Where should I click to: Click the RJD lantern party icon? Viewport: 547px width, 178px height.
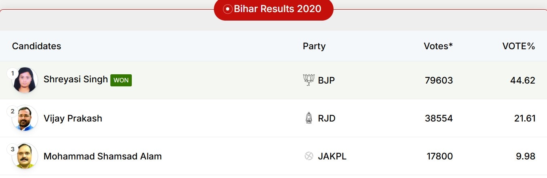(308, 118)
